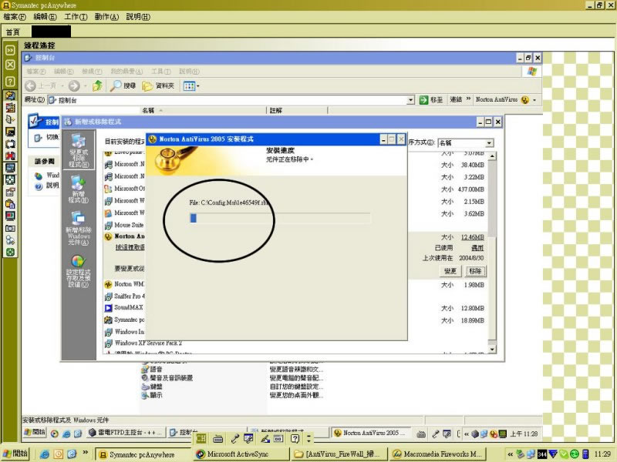Open the 動作(A) menu in pcAnywhere
Image resolution: width=617 pixels, height=462 pixels.
pos(106,17)
